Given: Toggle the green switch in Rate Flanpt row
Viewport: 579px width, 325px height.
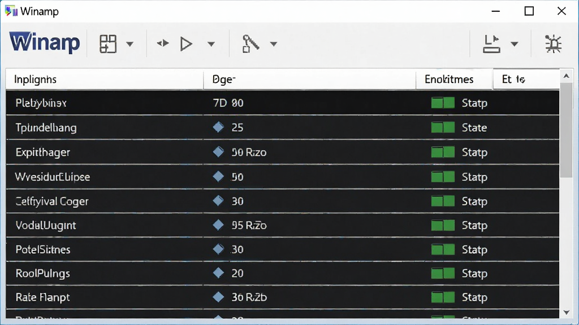Looking at the screenshot, I should [443, 297].
